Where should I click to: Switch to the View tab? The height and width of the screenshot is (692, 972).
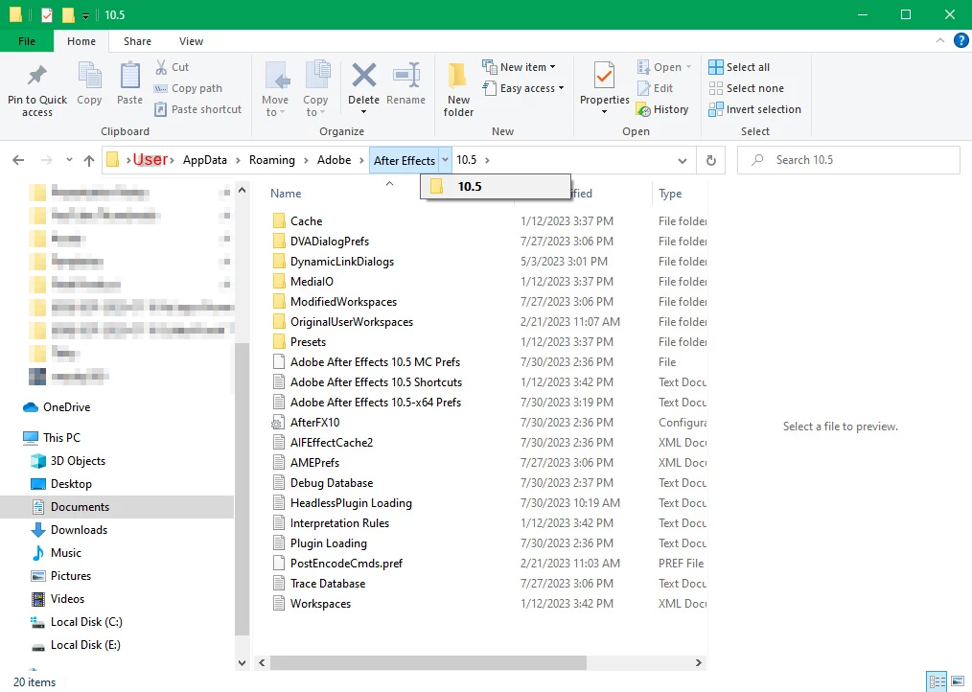(191, 41)
